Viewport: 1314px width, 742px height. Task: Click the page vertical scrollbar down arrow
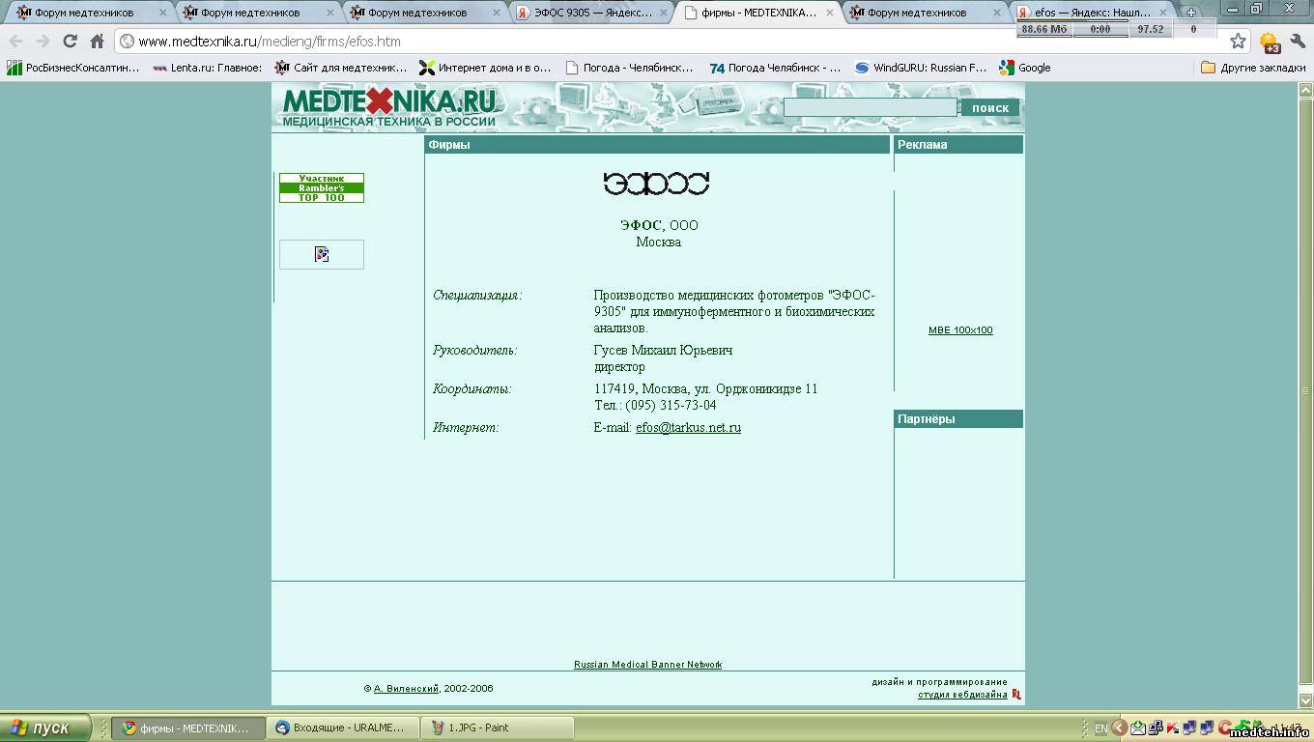click(1305, 700)
